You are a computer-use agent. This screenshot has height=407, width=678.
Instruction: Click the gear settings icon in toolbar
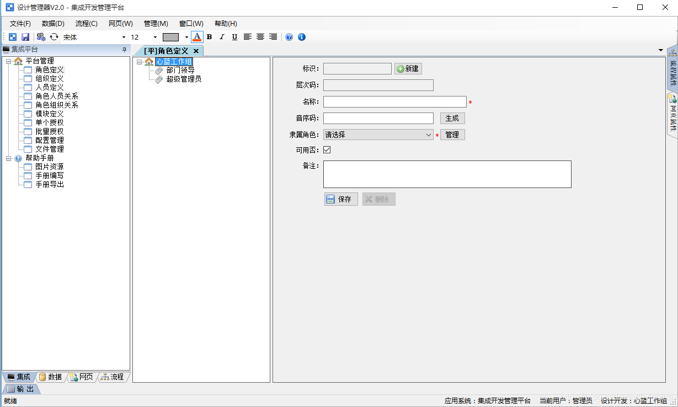[x=41, y=37]
